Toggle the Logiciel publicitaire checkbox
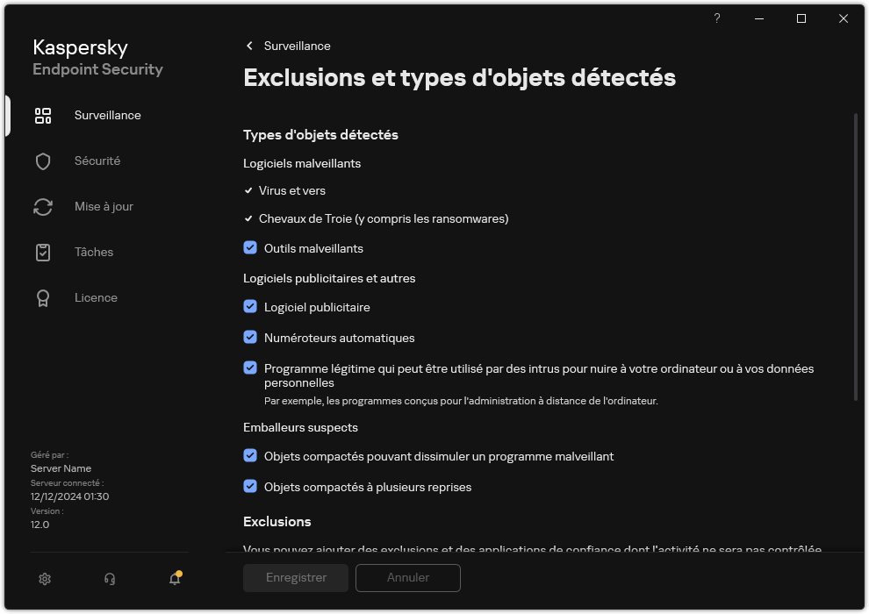 pos(250,306)
